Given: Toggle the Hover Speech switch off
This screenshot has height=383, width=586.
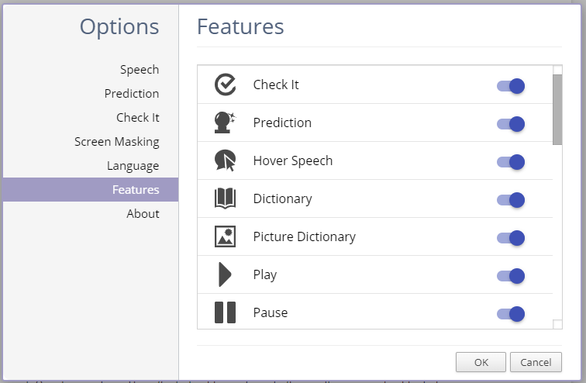Looking at the screenshot, I should [511, 161].
